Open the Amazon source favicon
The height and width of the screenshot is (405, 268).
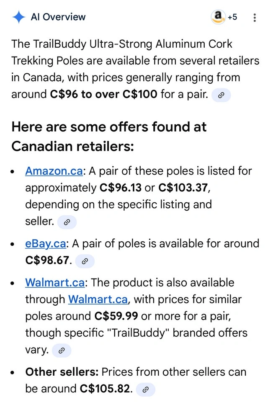pyautogui.click(x=218, y=17)
